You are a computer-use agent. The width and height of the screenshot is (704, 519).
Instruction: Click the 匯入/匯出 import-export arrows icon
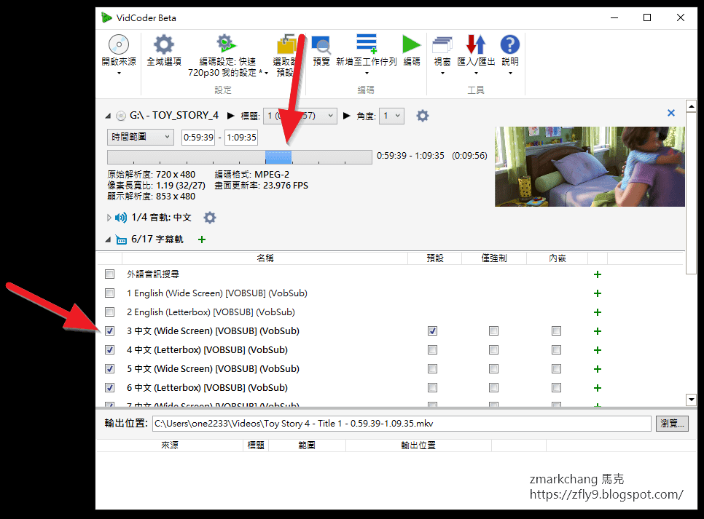476,45
